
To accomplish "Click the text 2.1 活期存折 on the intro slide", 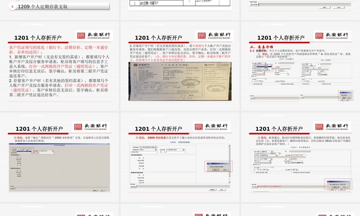I will [x=259, y=51].
